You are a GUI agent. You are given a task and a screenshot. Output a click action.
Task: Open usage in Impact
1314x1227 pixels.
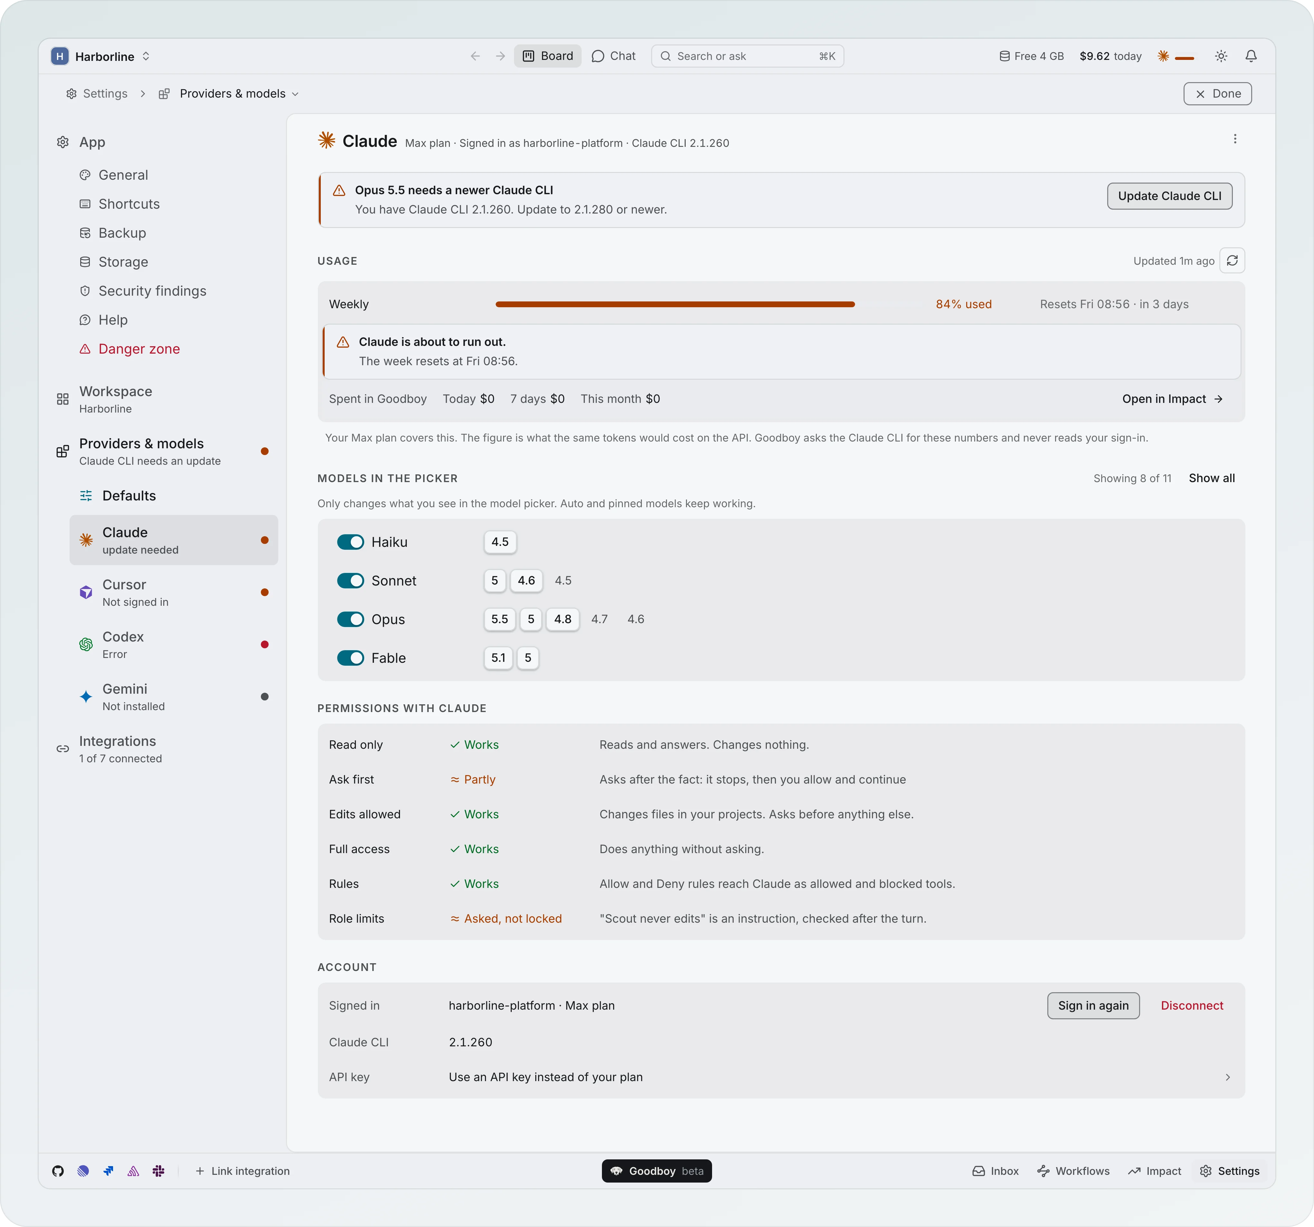click(1173, 399)
